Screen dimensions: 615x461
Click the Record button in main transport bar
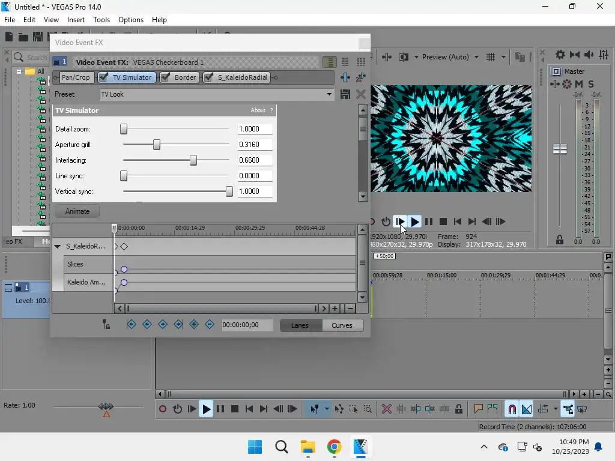(x=162, y=409)
